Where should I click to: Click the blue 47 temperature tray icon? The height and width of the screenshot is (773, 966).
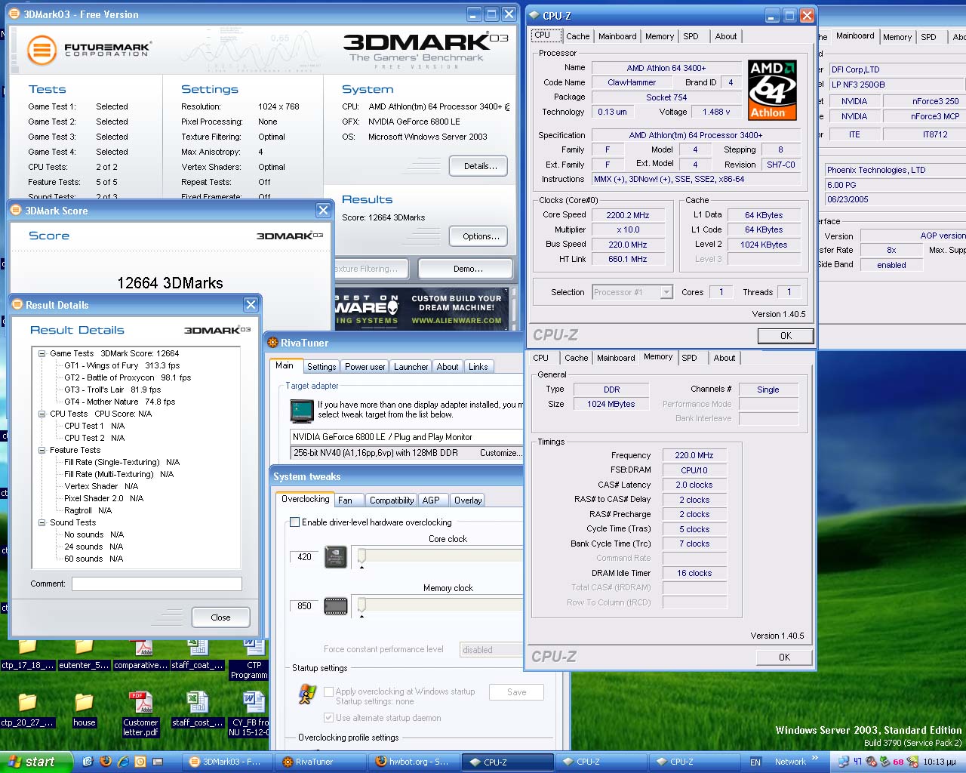pos(857,762)
